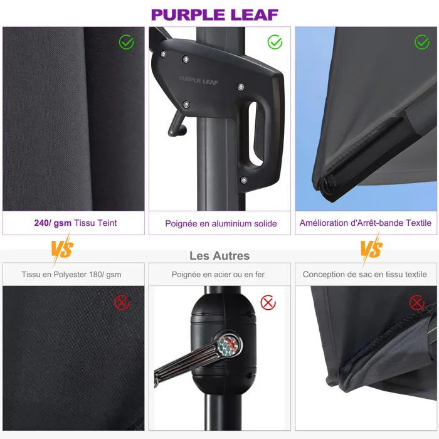Open the Purple Leaf aluminium handle photo

(x=219, y=119)
